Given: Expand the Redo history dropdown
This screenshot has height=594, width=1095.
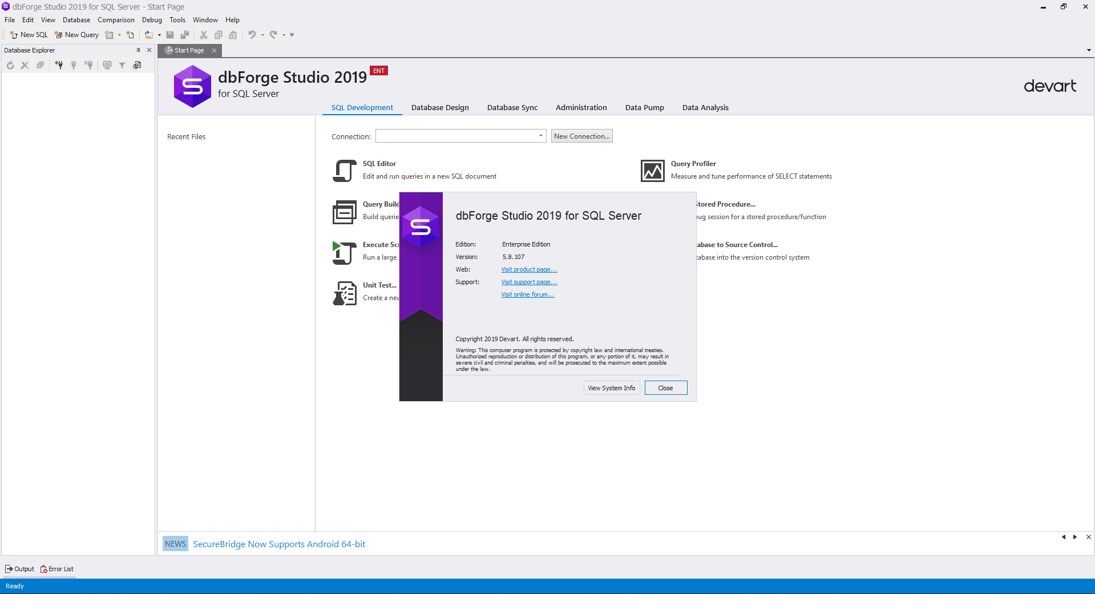Looking at the screenshot, I should pos(284,35).
